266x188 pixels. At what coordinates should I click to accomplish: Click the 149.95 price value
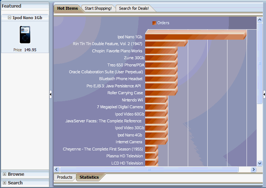point(30,50)
